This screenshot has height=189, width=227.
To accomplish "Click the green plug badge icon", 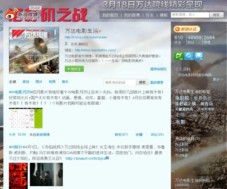I will click(x=178, y=56).
